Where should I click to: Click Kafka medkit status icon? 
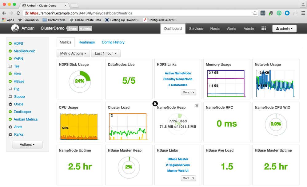(10, 134)
